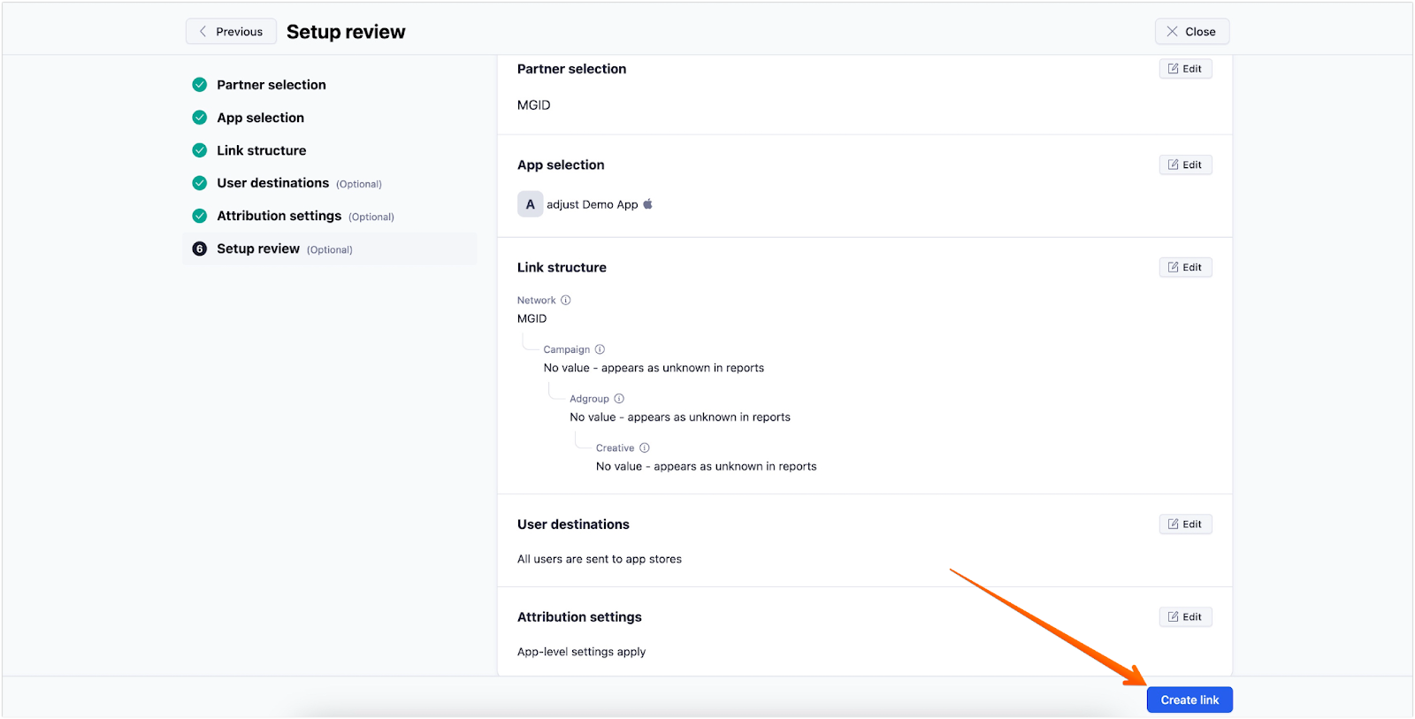Viewport: 1415px width, 719px height.
Task: Edit the App selection section
Action: pyautogui.click(x=1185, y=165)
